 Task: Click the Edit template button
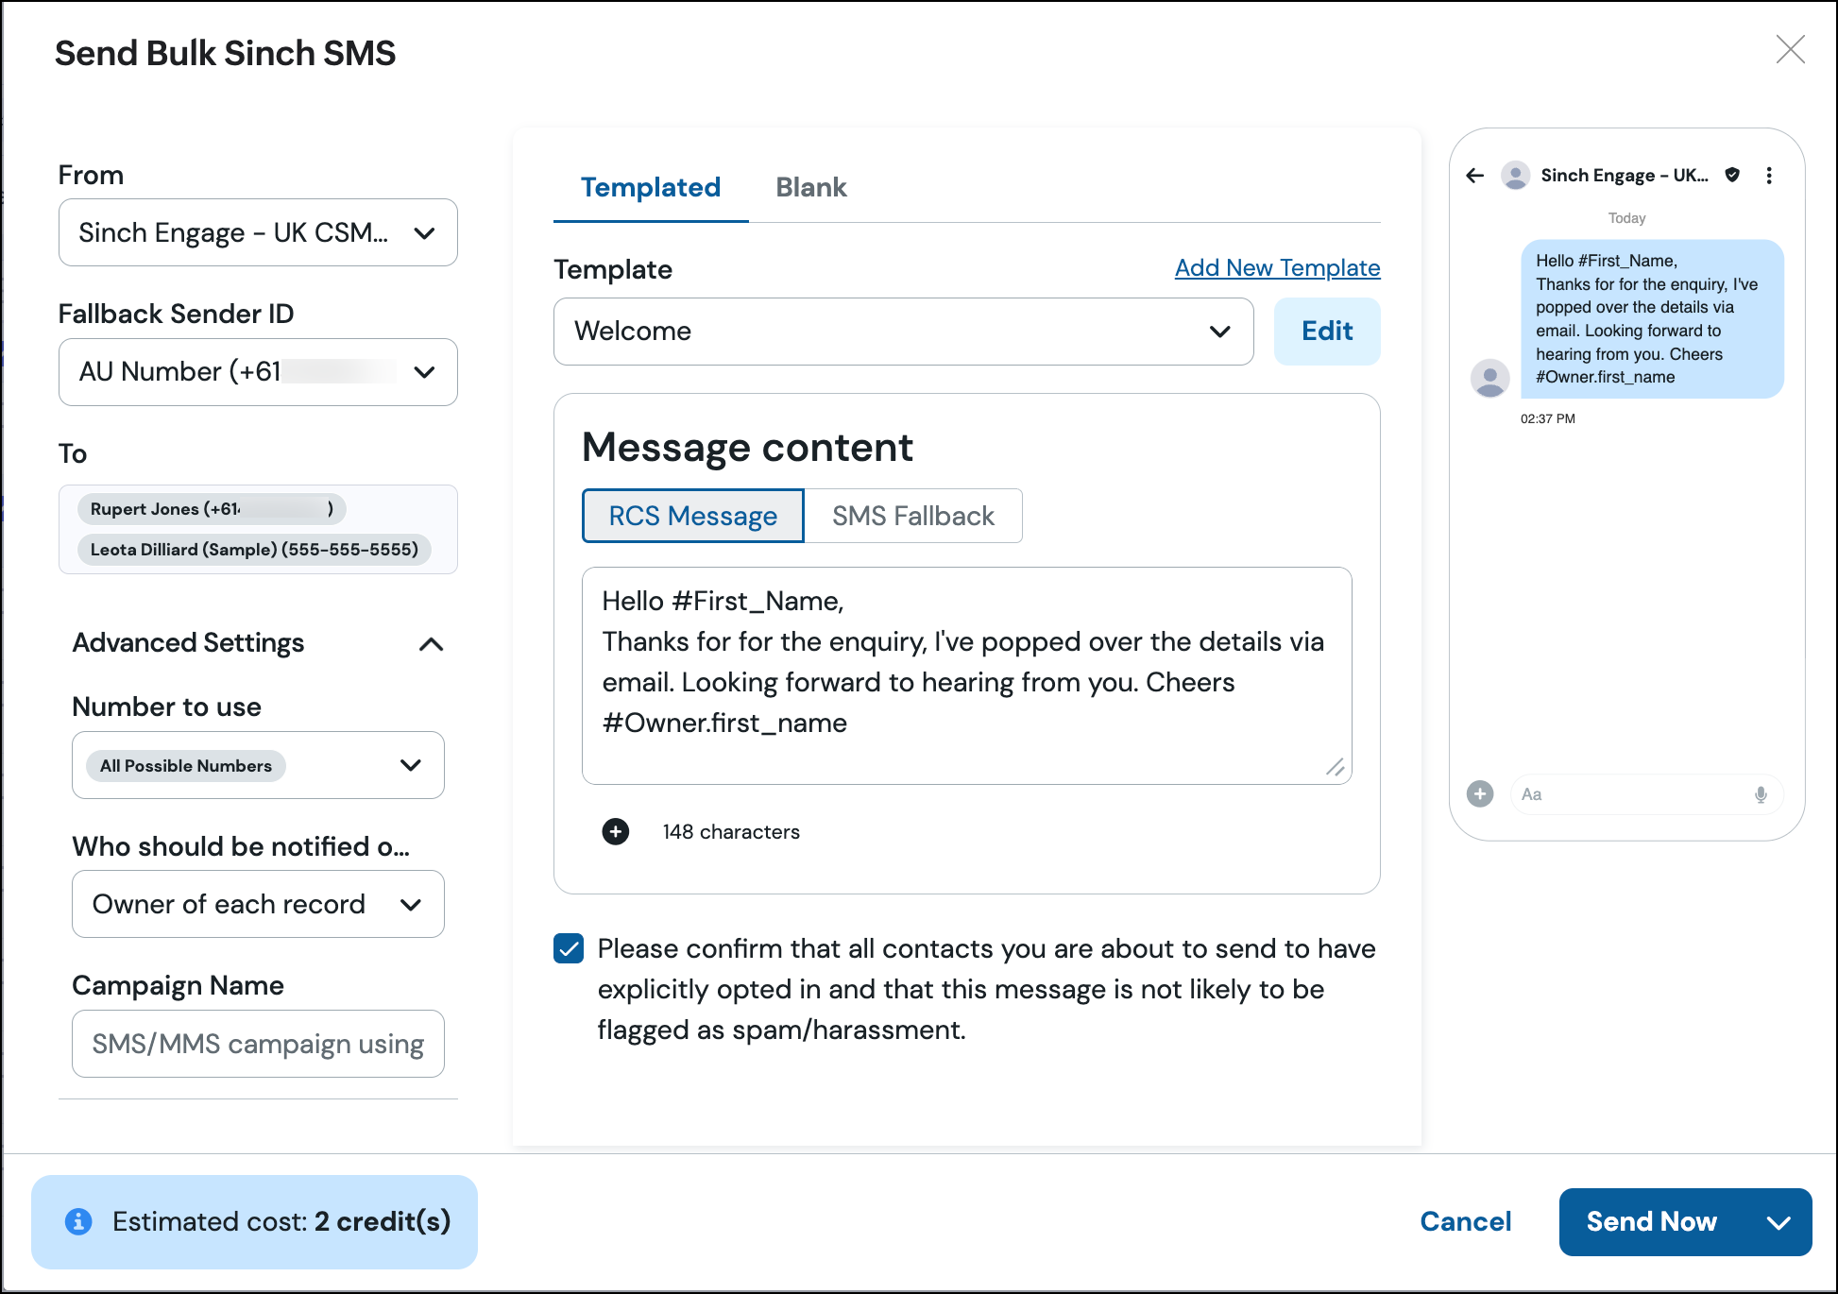click(x=1327, y=332)
